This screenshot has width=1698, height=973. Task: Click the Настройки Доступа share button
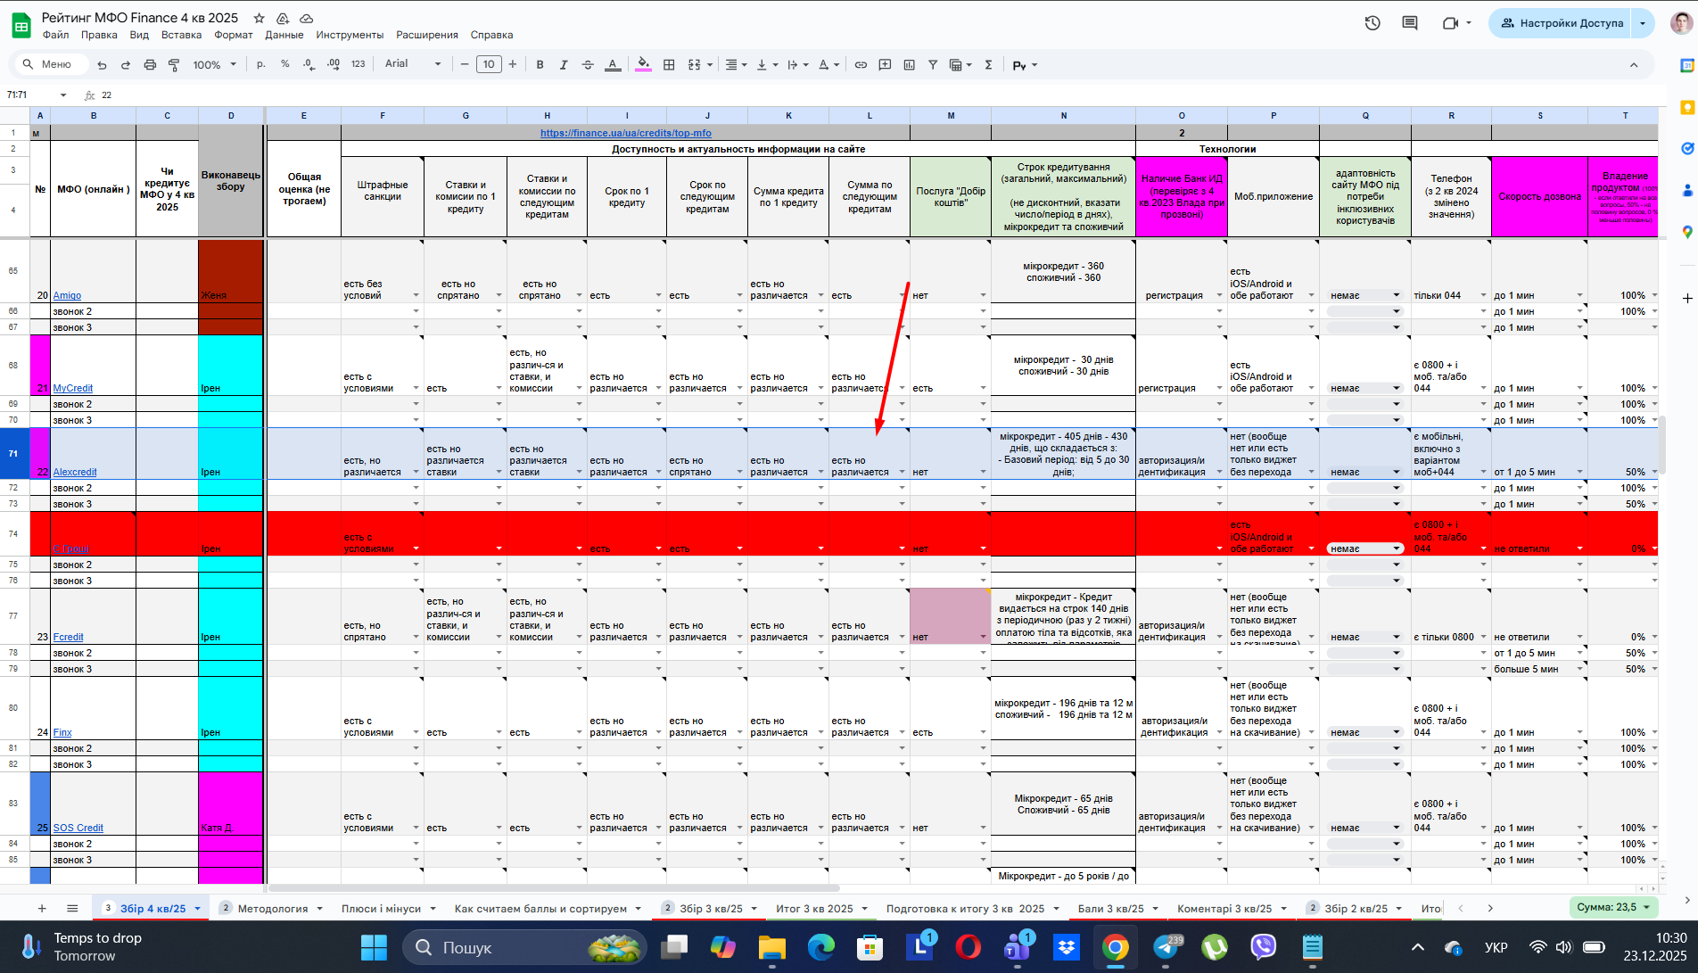1561,23
